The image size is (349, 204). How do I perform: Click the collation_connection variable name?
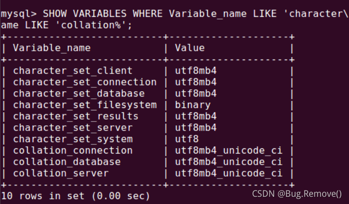pyautogui.click(x=72, y=150)
